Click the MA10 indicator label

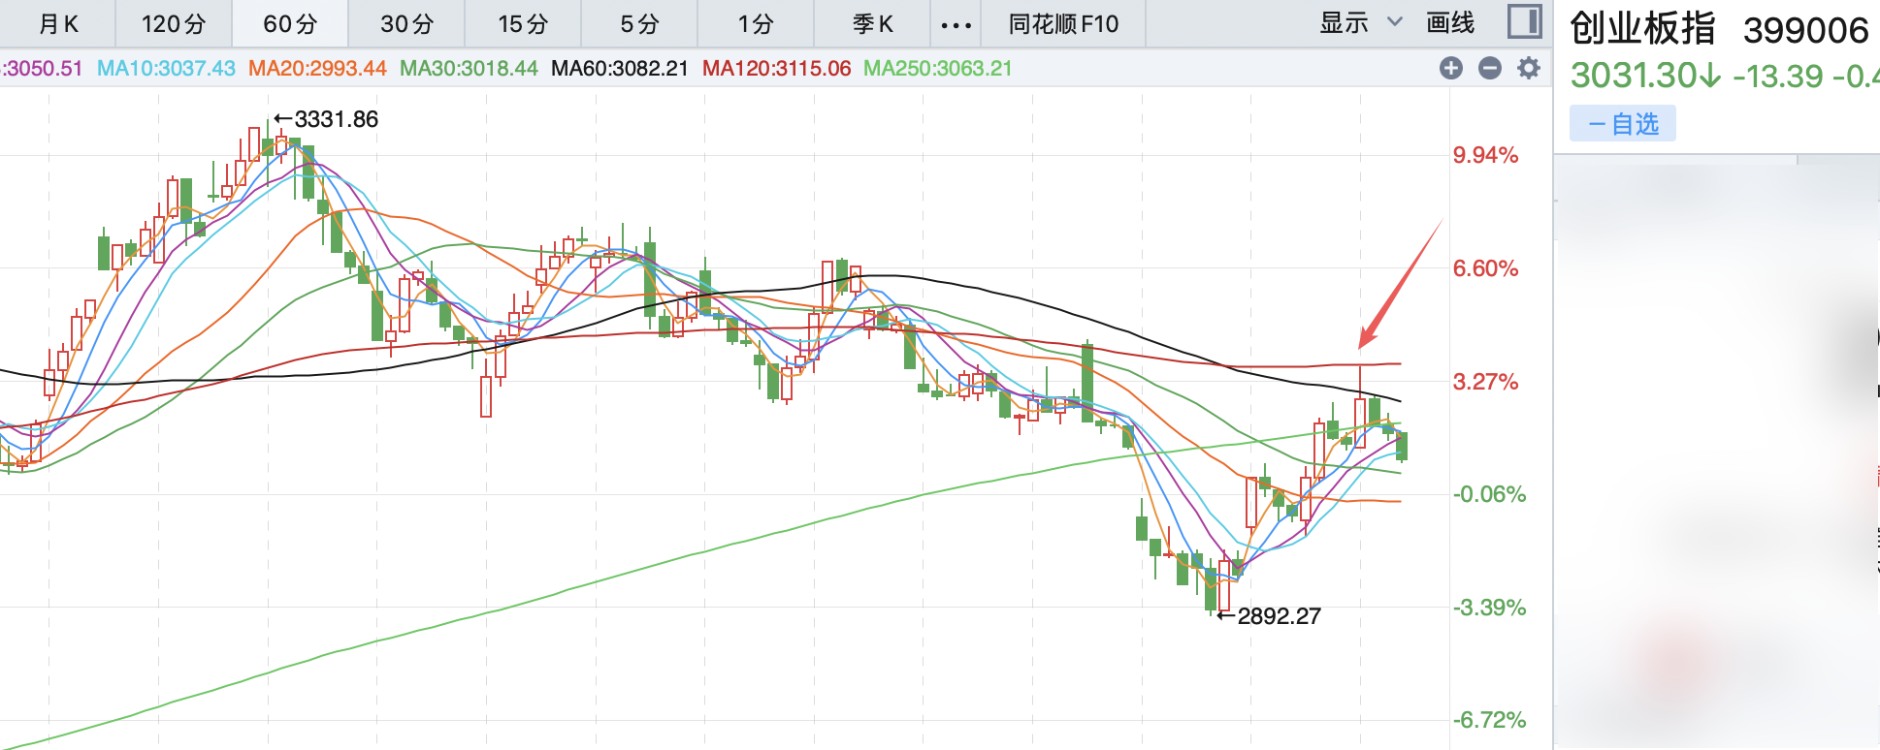[x=166, y=69]
